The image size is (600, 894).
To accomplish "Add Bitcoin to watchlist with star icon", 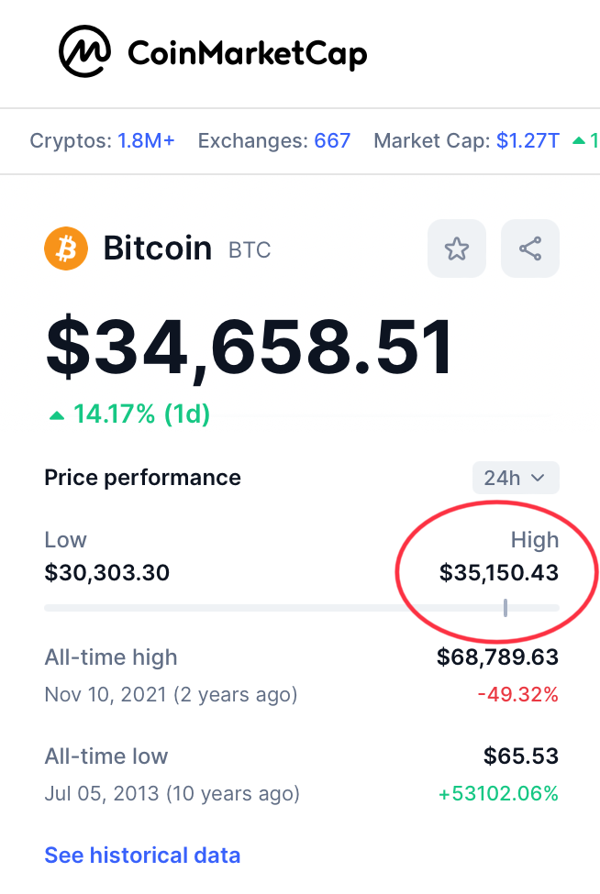I will click(457, 248).
